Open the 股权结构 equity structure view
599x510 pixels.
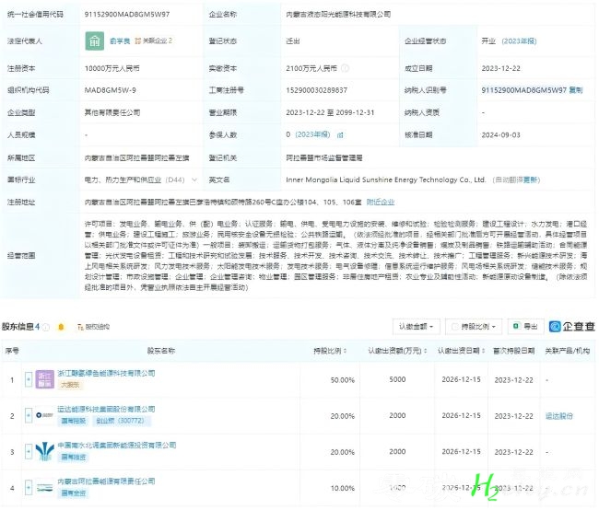tap(94, 327)
